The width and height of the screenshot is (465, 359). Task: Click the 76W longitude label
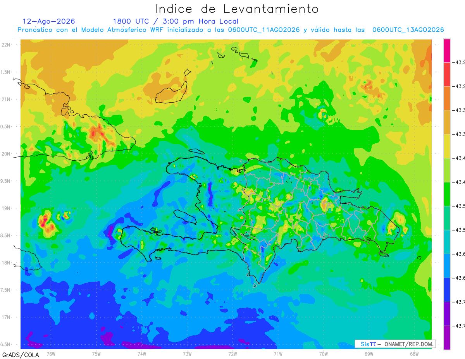(x=51, y=354)
